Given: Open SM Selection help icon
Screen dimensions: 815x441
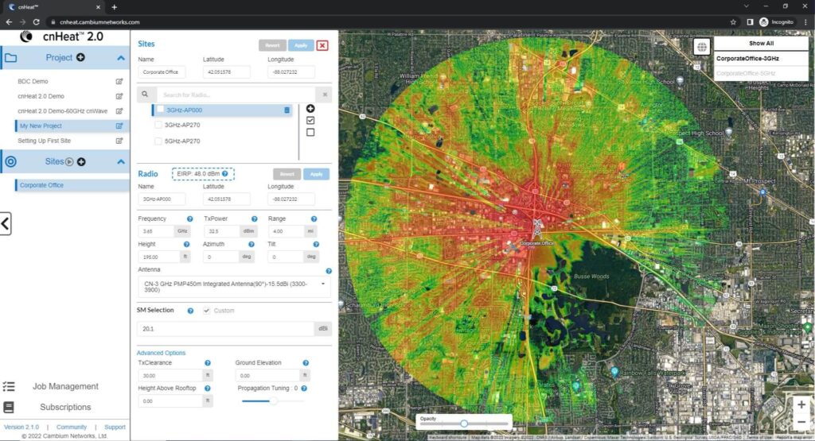Looking at the screenshot, I should [x=190, y=311].
